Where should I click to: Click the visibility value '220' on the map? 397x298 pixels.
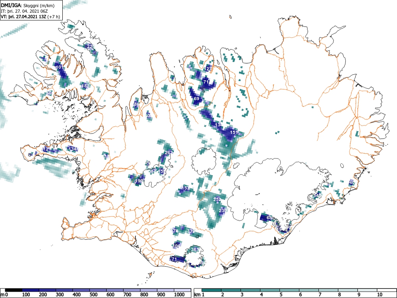click(x=91, y=46)
